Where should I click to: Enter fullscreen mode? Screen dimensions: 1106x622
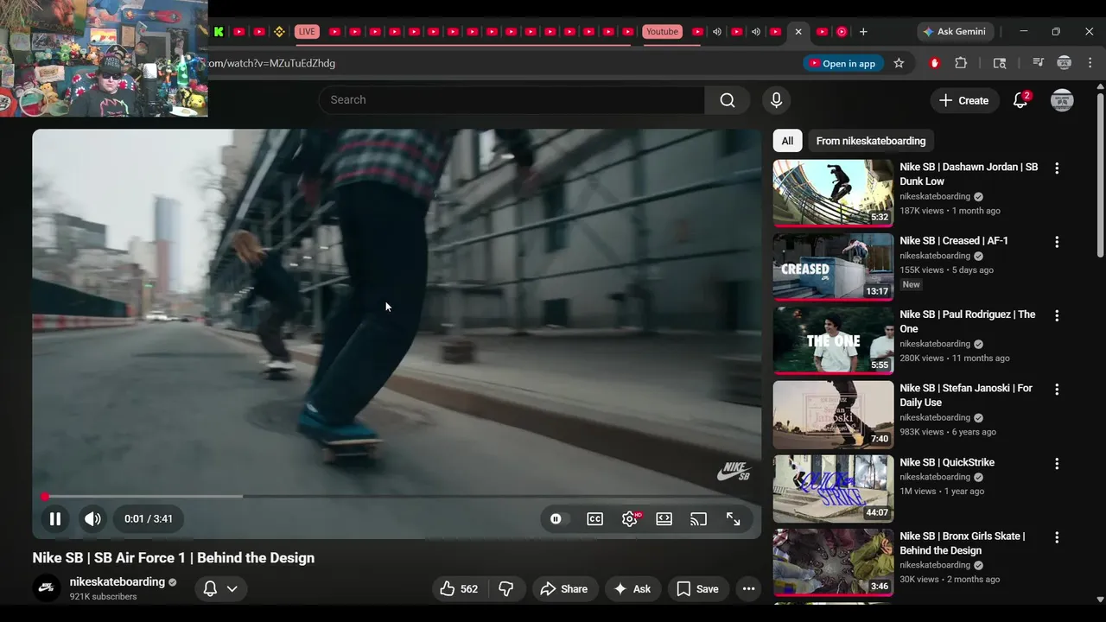coord(733,518)
